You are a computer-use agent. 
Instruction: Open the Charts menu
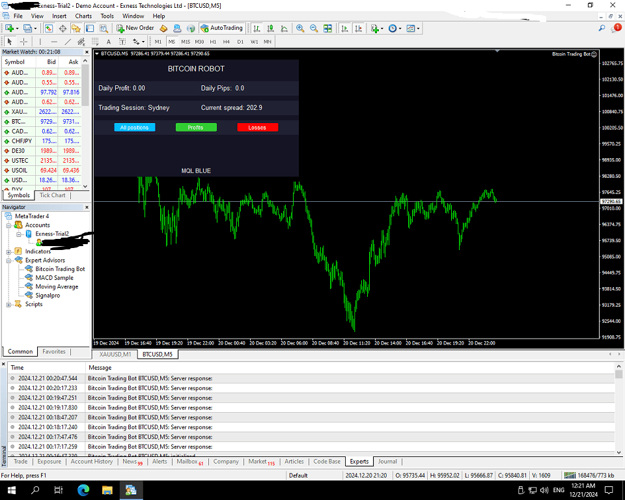pyautogui.click(x=83, y=16)
